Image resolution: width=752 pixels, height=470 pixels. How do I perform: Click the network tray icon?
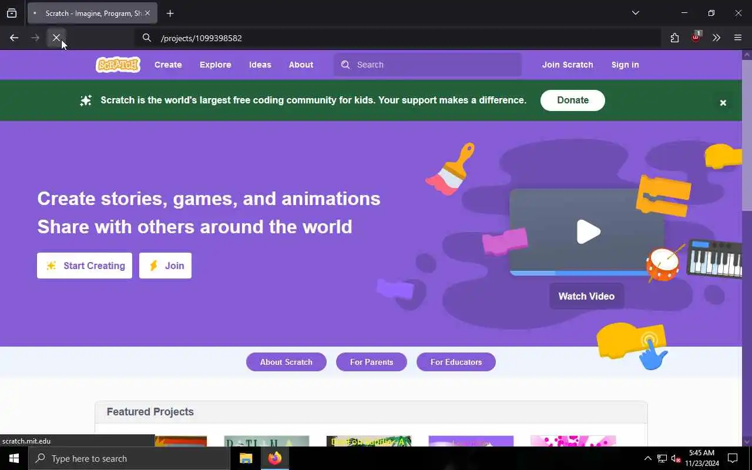(662, 458)
